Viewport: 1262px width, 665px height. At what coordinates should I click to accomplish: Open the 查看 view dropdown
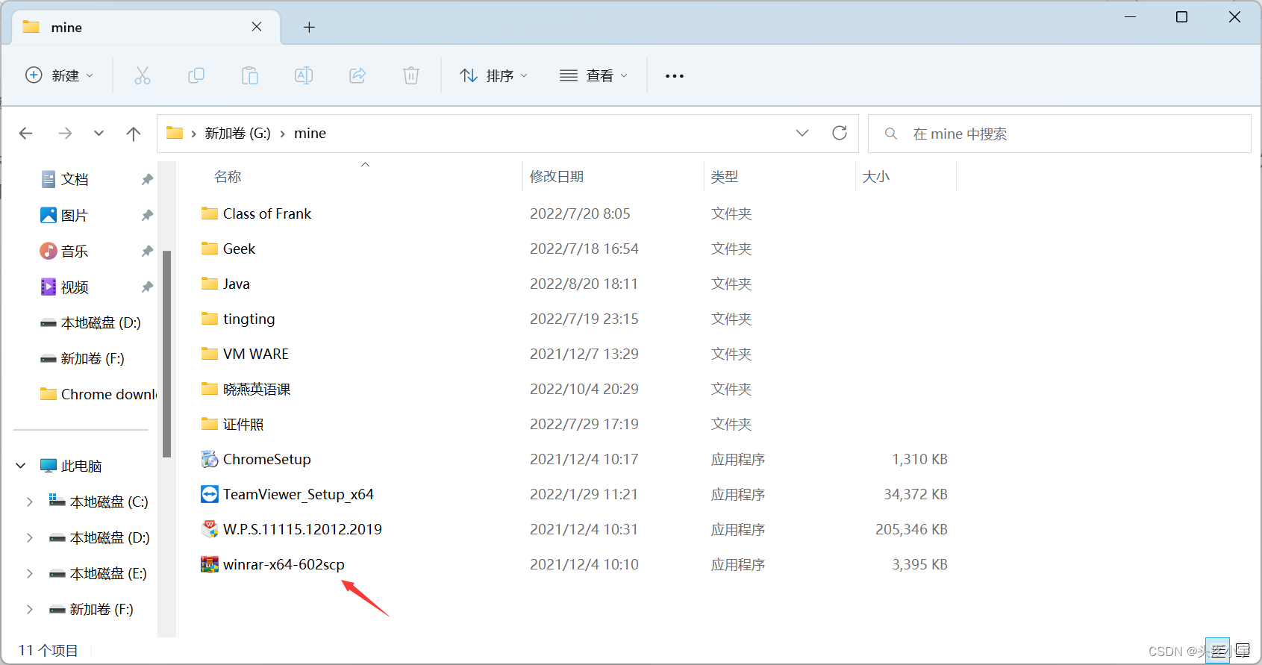(x=594, y=75)
